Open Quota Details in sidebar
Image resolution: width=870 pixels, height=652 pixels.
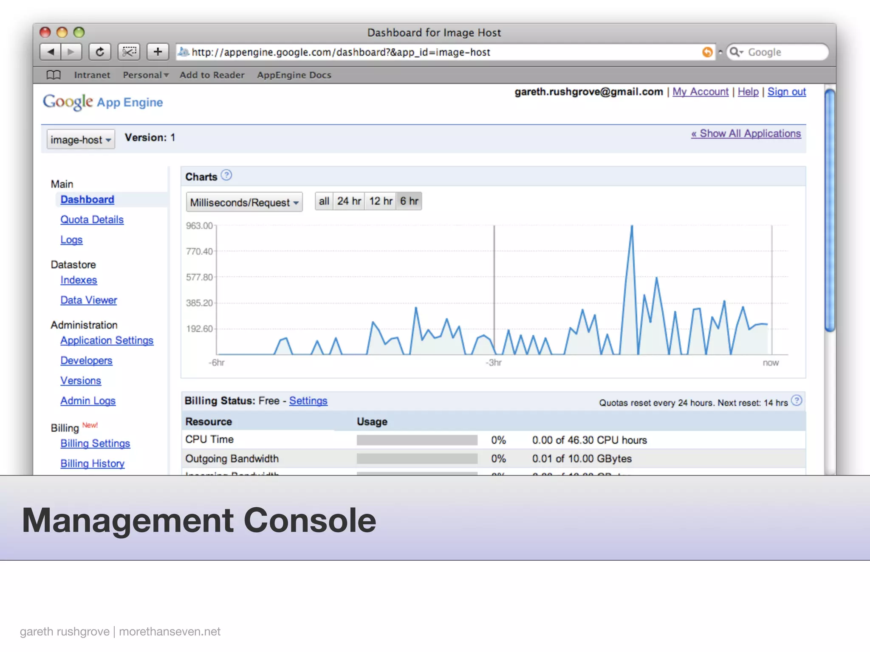(92, 219)
